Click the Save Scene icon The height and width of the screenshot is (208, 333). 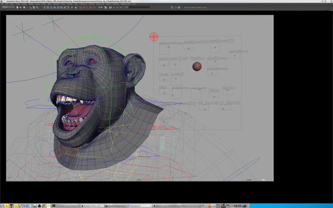[24, 8]
